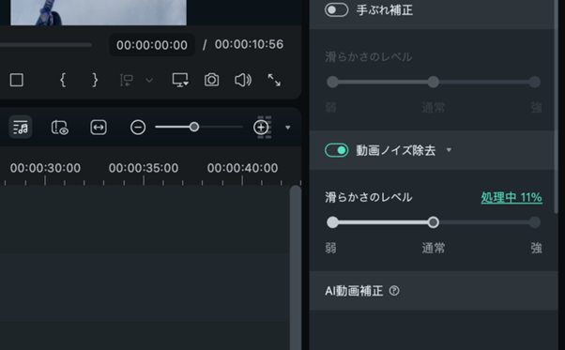
Task: Enable the 手ぶれ補正 stabilization toggle
Action: point(337,9)
